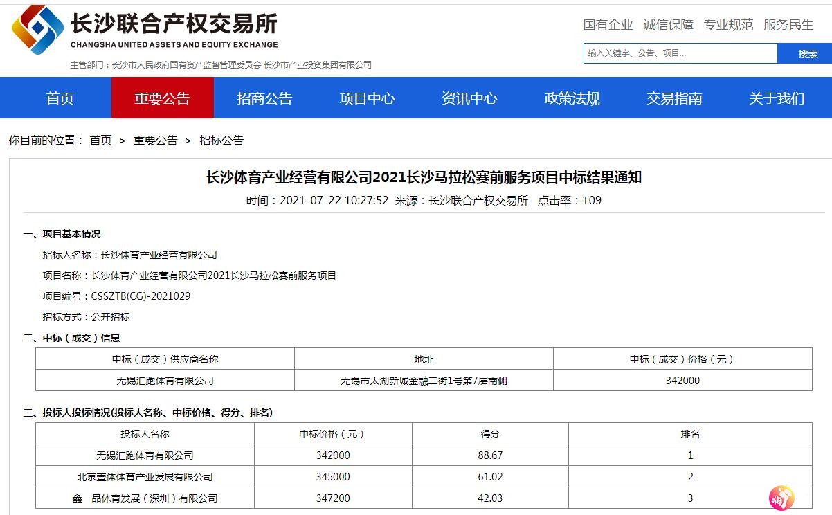Screen dimensions: 832x515
Task: Click the 诚信保障 header text
Action: [x=668, y=25]
